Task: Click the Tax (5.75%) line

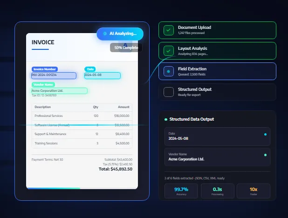Action: coord(117,164)
